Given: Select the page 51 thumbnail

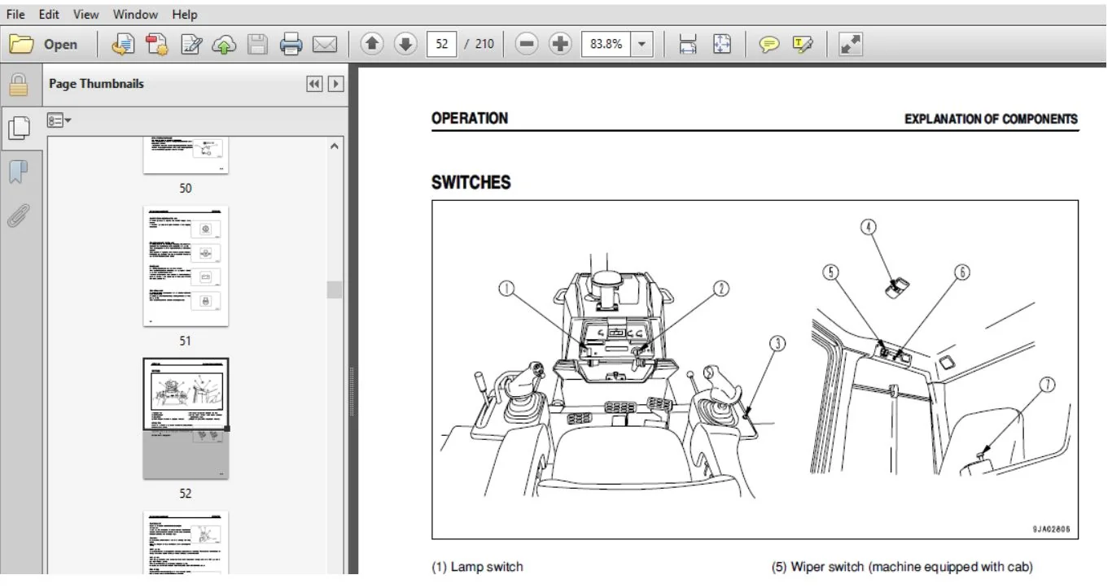Looking at the screenshot, I should 186,266.
